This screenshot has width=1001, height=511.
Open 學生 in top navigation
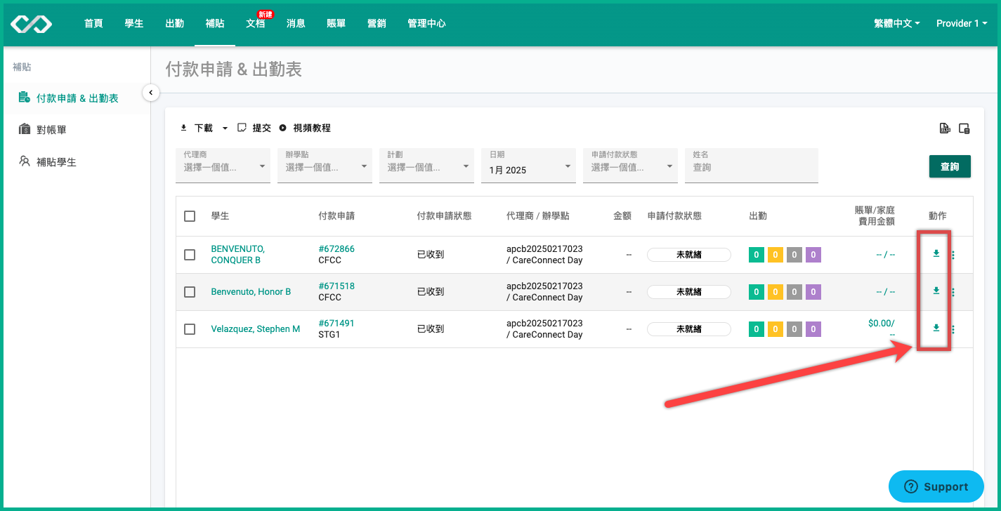click(134, 23)
